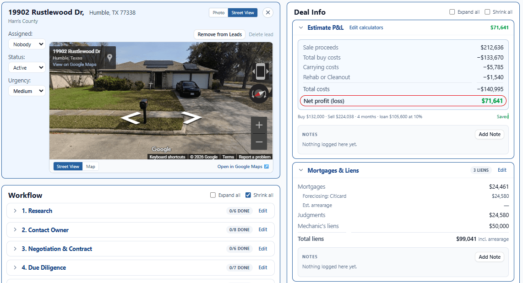Click the Total costs amount −$140,995

pyautogui.click(x=490, y=89)
